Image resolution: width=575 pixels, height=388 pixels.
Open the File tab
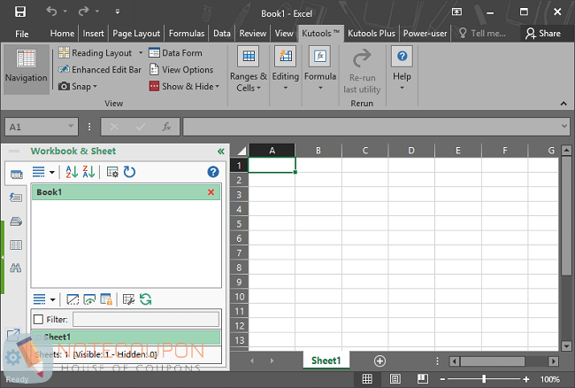[x=21, y=34]
